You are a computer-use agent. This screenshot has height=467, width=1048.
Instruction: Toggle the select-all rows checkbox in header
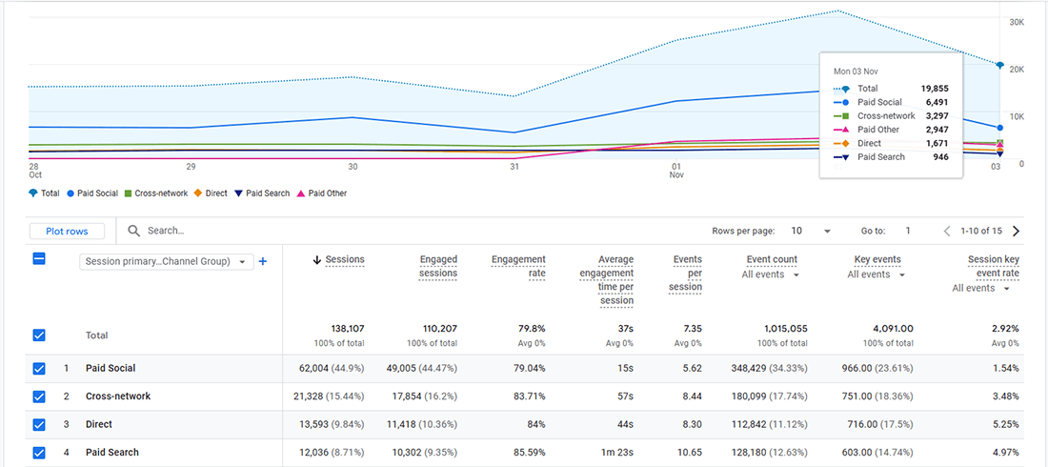click(x=39, y=259)
